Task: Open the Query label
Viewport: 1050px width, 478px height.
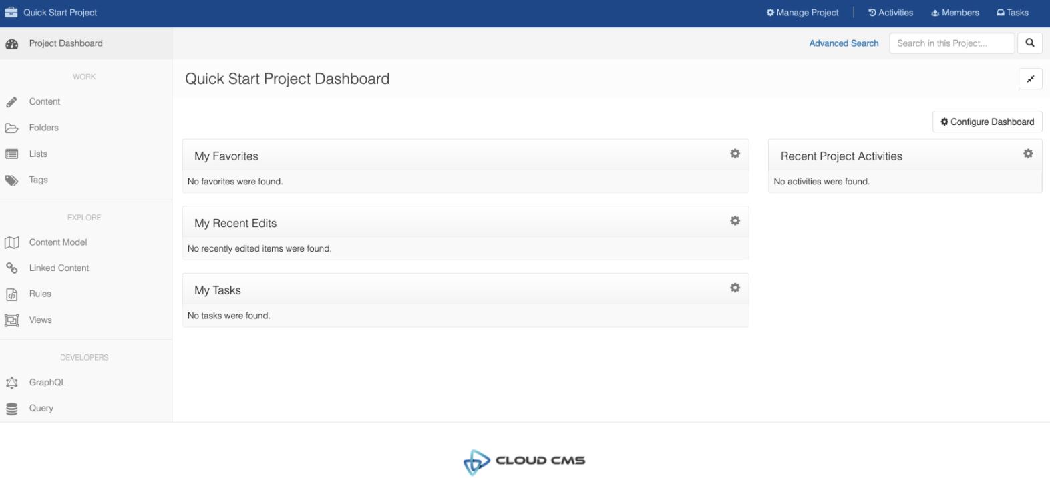Action: coord(41,408)
